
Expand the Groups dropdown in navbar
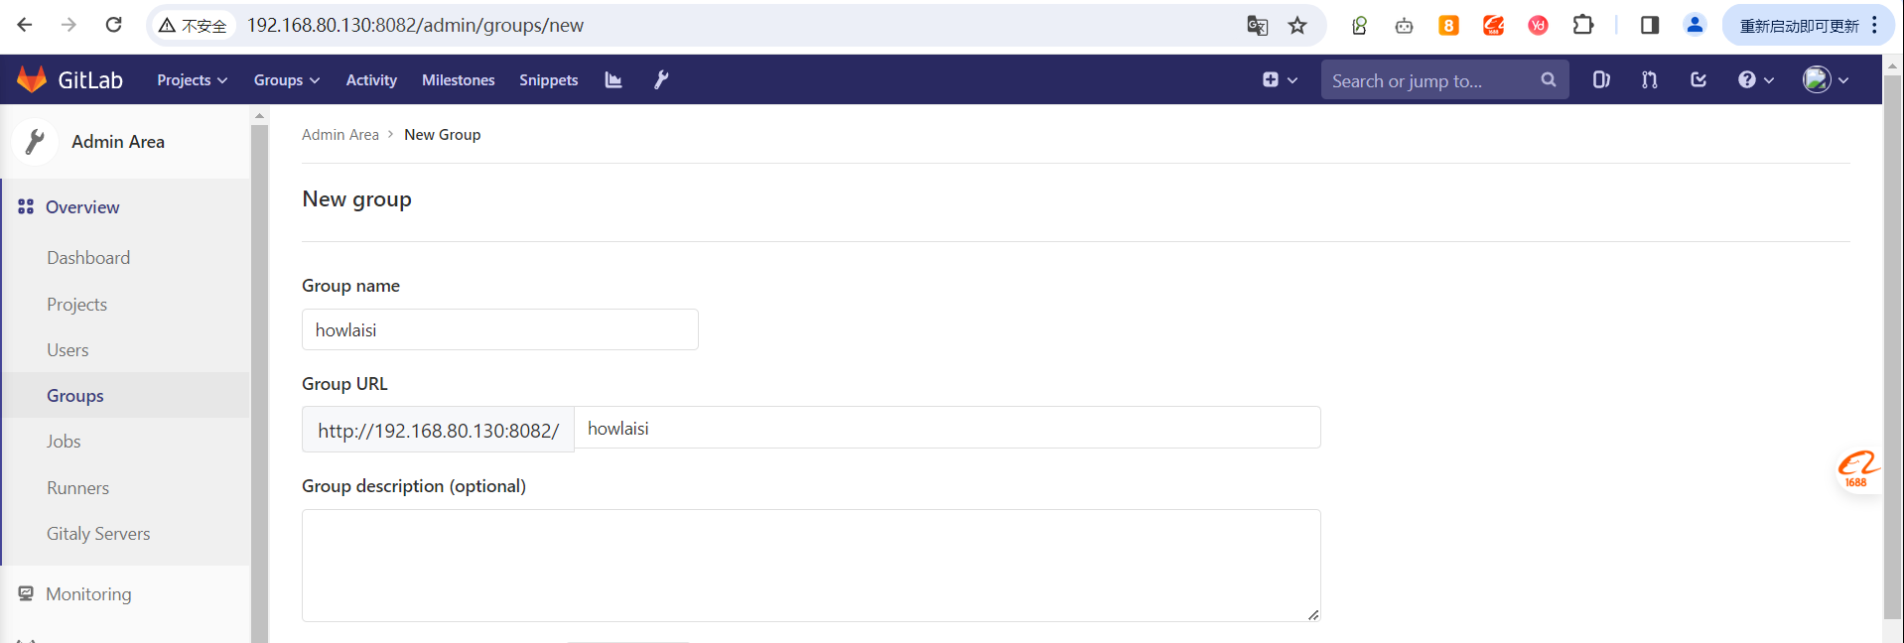pyautogui.click(x=286, y=80)
